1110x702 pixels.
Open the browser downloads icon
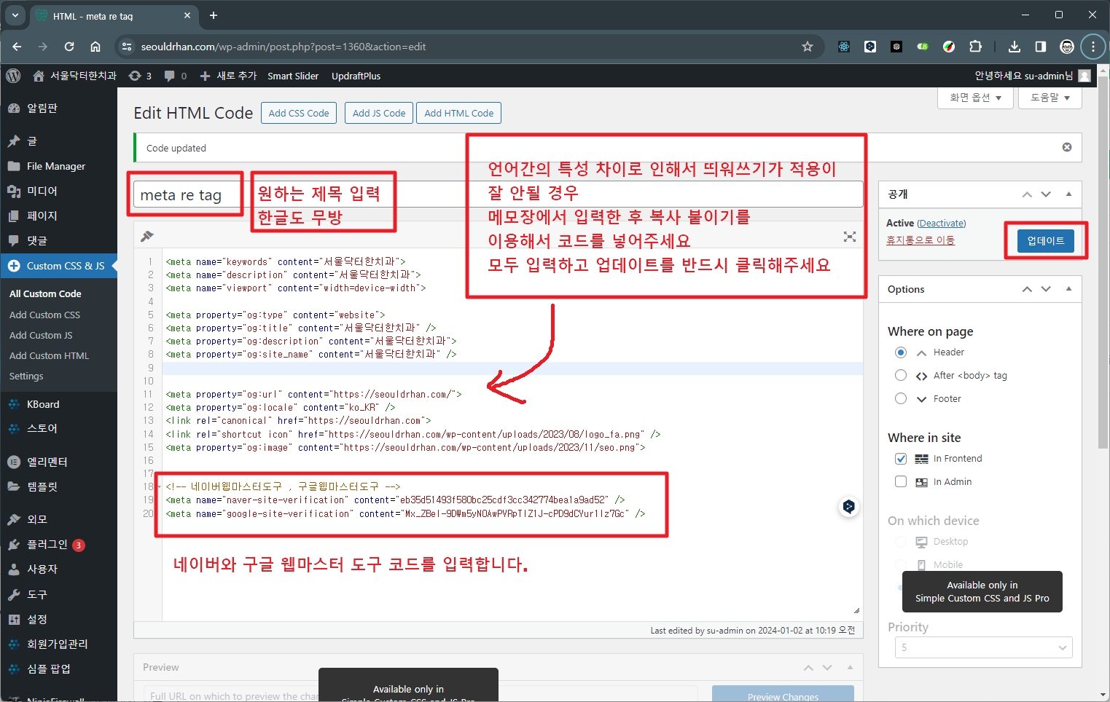tap(1014, 47)
